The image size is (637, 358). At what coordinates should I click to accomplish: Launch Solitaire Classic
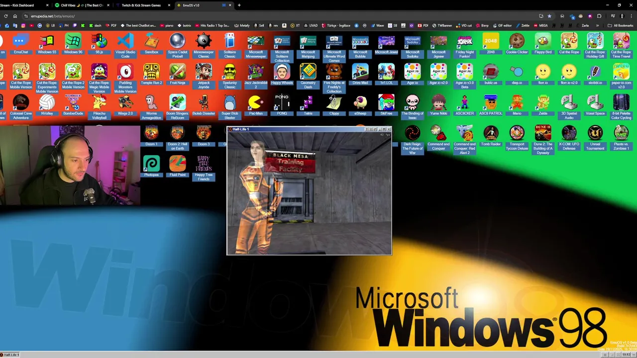pyautogui.click(x=229, y=46)
